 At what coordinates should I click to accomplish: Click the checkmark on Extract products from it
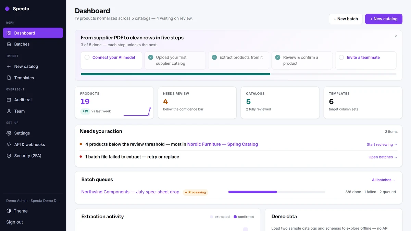tap(214, 57)
